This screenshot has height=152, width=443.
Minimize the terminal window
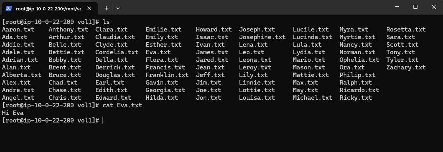click(x=397, y=7)
